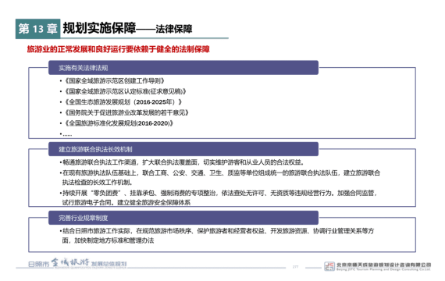Click the JTC company logo icon

point(329,266)
